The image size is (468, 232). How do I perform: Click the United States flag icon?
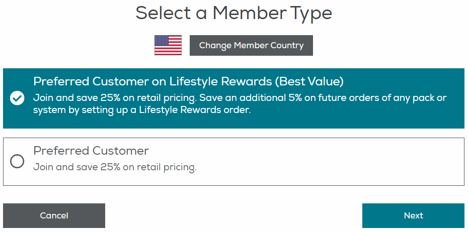click(x=168, y=45)
